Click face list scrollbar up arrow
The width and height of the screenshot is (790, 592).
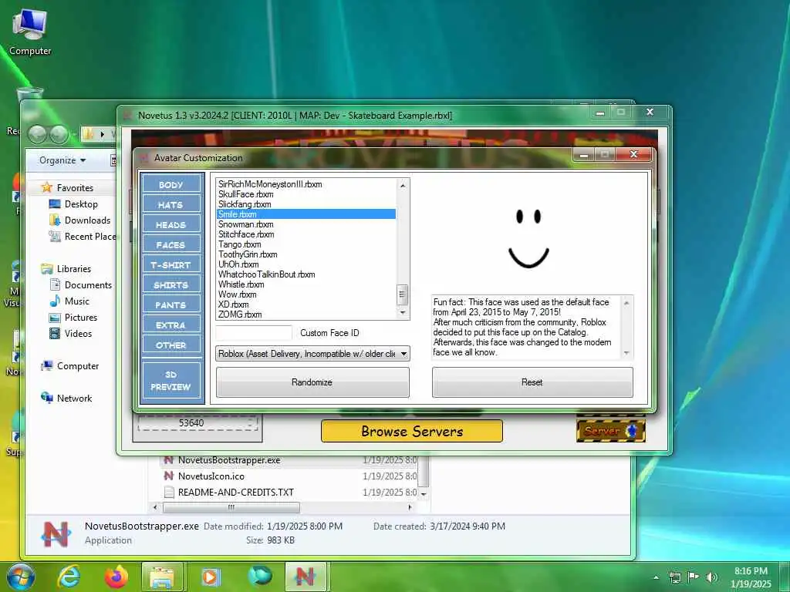(403, 185)
